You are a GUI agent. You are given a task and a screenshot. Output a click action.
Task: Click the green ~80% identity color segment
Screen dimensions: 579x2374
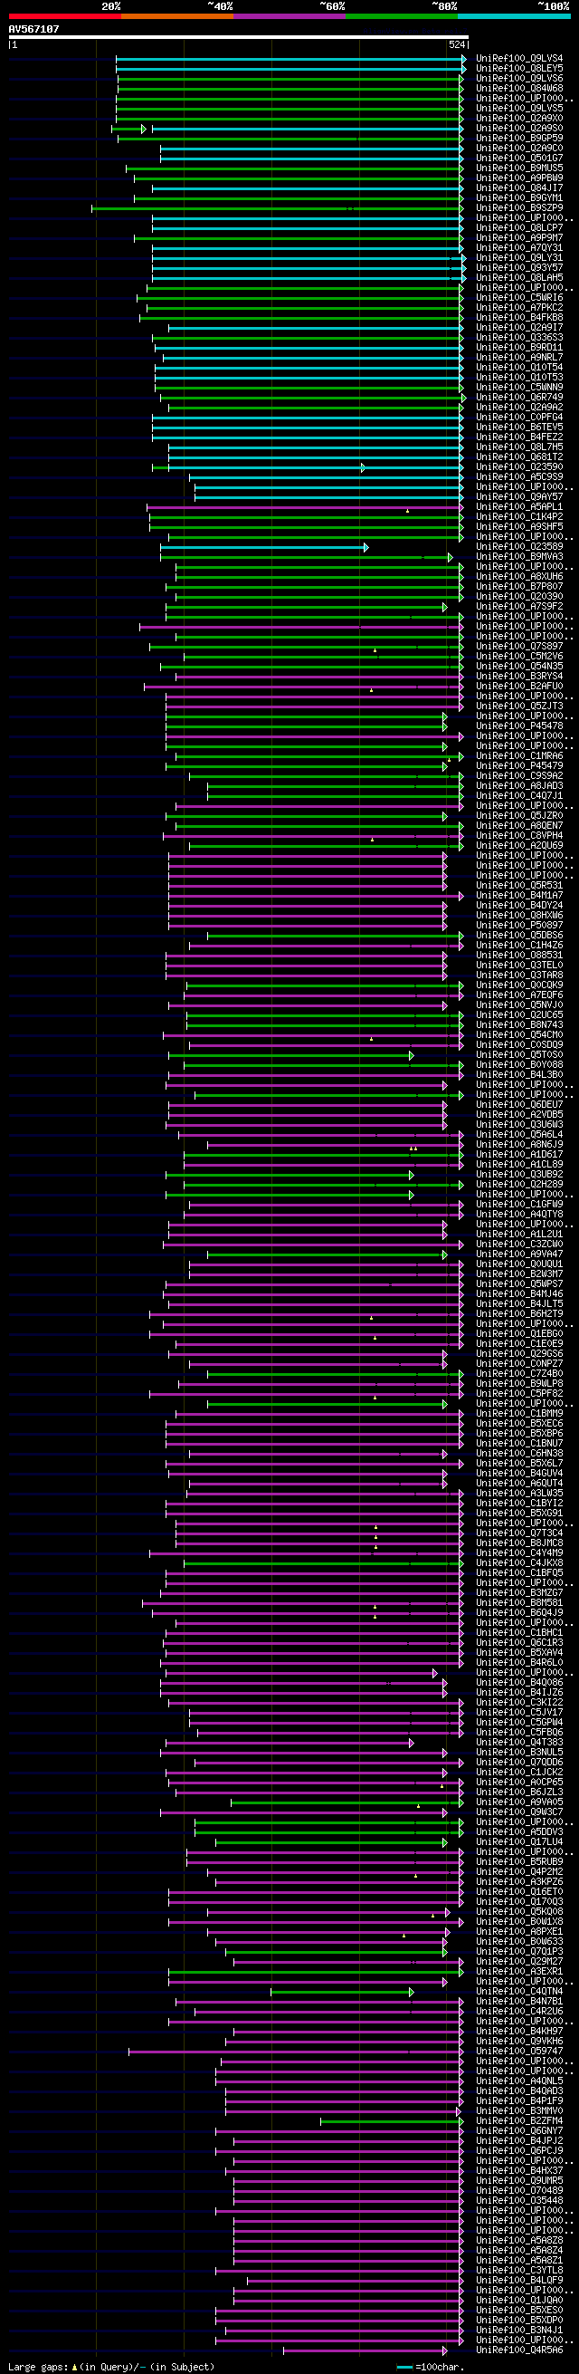click(x=402, y=15)
